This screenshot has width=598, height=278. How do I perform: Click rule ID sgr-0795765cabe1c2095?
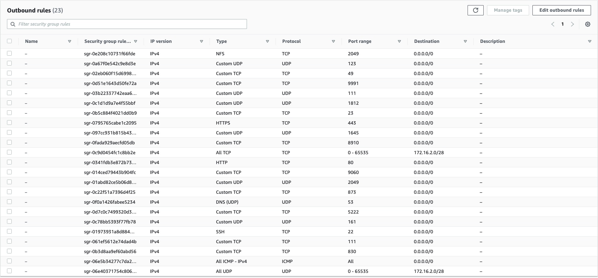[110, 123]
